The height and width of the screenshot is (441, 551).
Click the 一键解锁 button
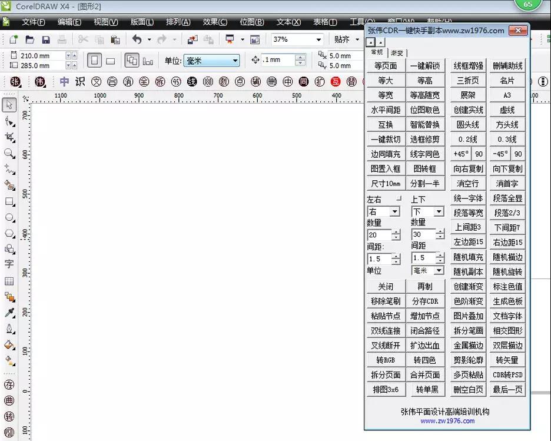(x=424, y=66)
